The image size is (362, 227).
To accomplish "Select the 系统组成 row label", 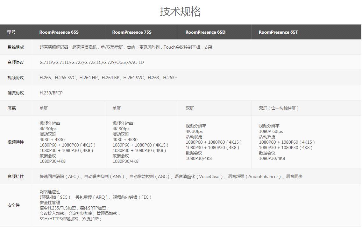I will 16,47.
